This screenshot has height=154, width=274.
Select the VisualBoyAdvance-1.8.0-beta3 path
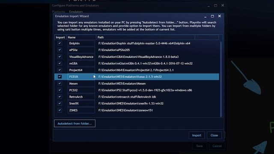click(139, 57)
